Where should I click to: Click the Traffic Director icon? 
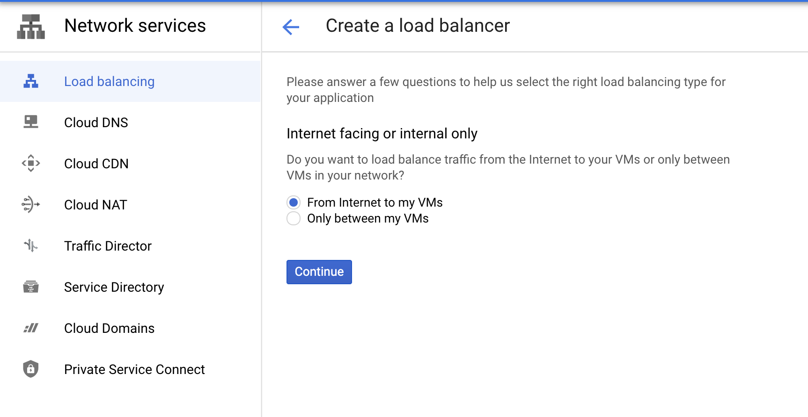click(31, 245)
